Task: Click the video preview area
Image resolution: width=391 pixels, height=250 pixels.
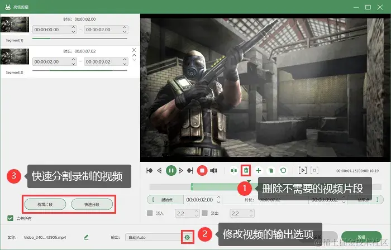Action: tap(265, 88)
